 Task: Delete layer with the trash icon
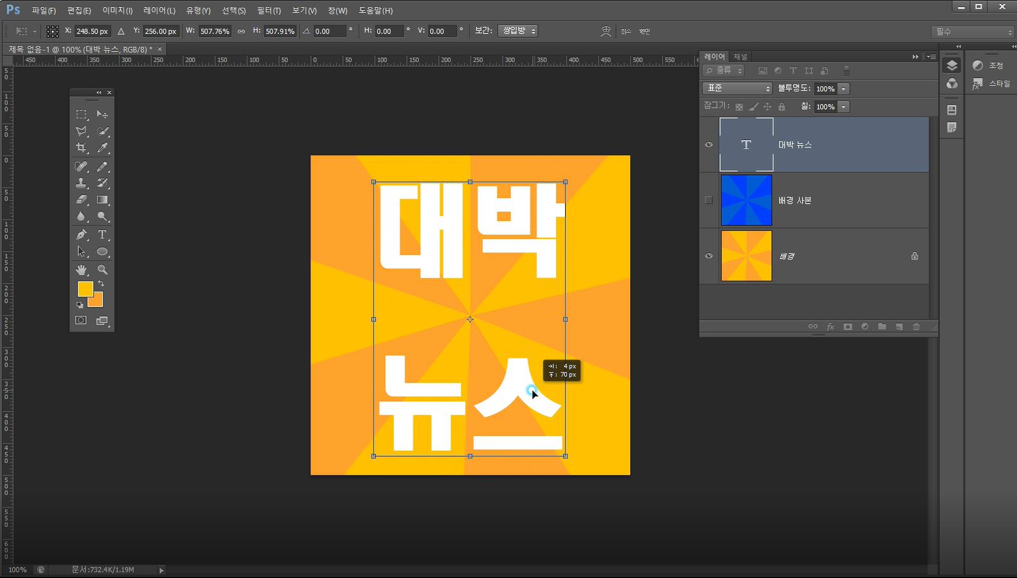[x=916, y=327]
